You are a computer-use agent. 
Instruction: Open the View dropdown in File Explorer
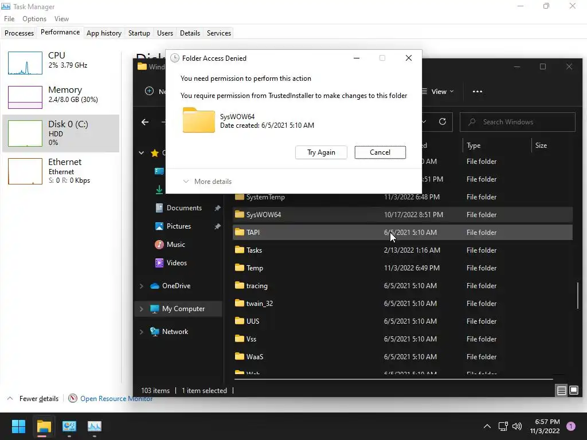(x=438, y=92)
